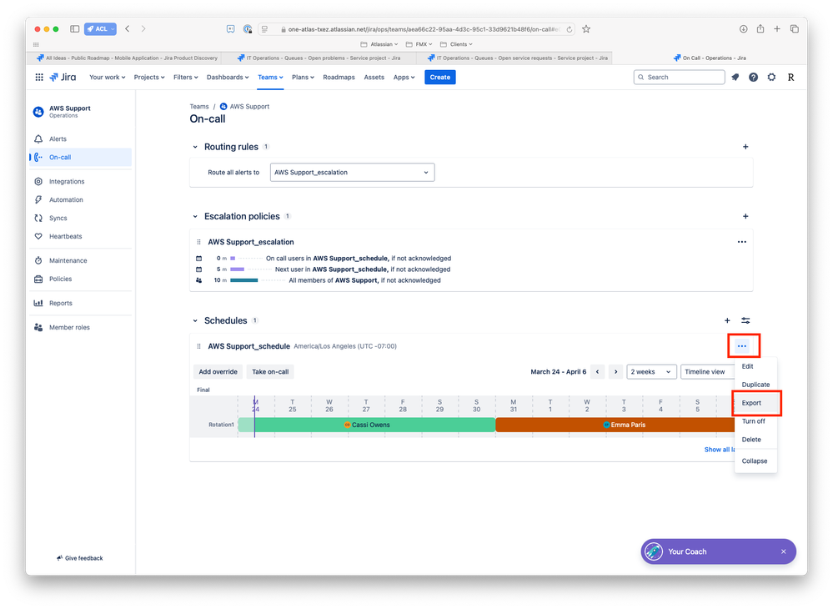This screenshot has height=609, width=833.
Task: Click the Safari sidebar toggle icon
Action: click(x=75, y=28)
